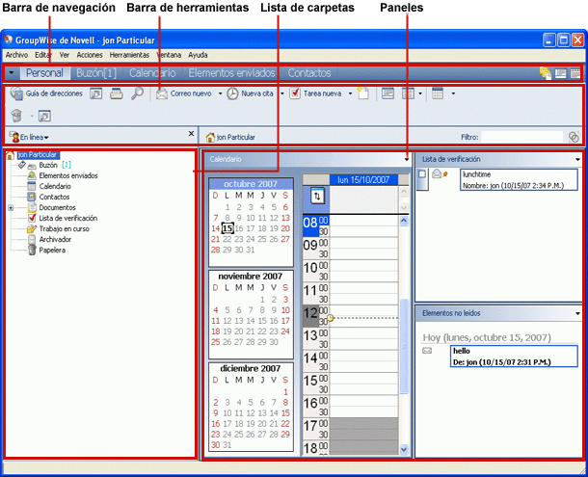
Task: Select Contactos in the folder tree
Action: coord(54,197)
